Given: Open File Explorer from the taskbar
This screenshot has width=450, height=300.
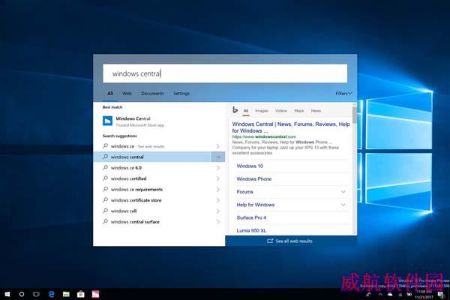Looking at the screenshot, I should [x=66, y=294].
